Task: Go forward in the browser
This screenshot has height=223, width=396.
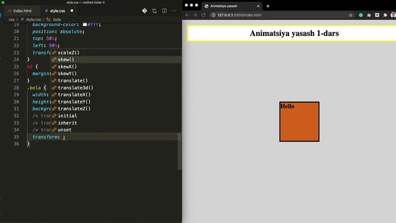Action: tap(196, 15)
